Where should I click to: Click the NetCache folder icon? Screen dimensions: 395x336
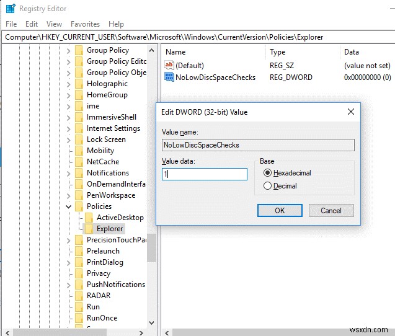(79, 162)
